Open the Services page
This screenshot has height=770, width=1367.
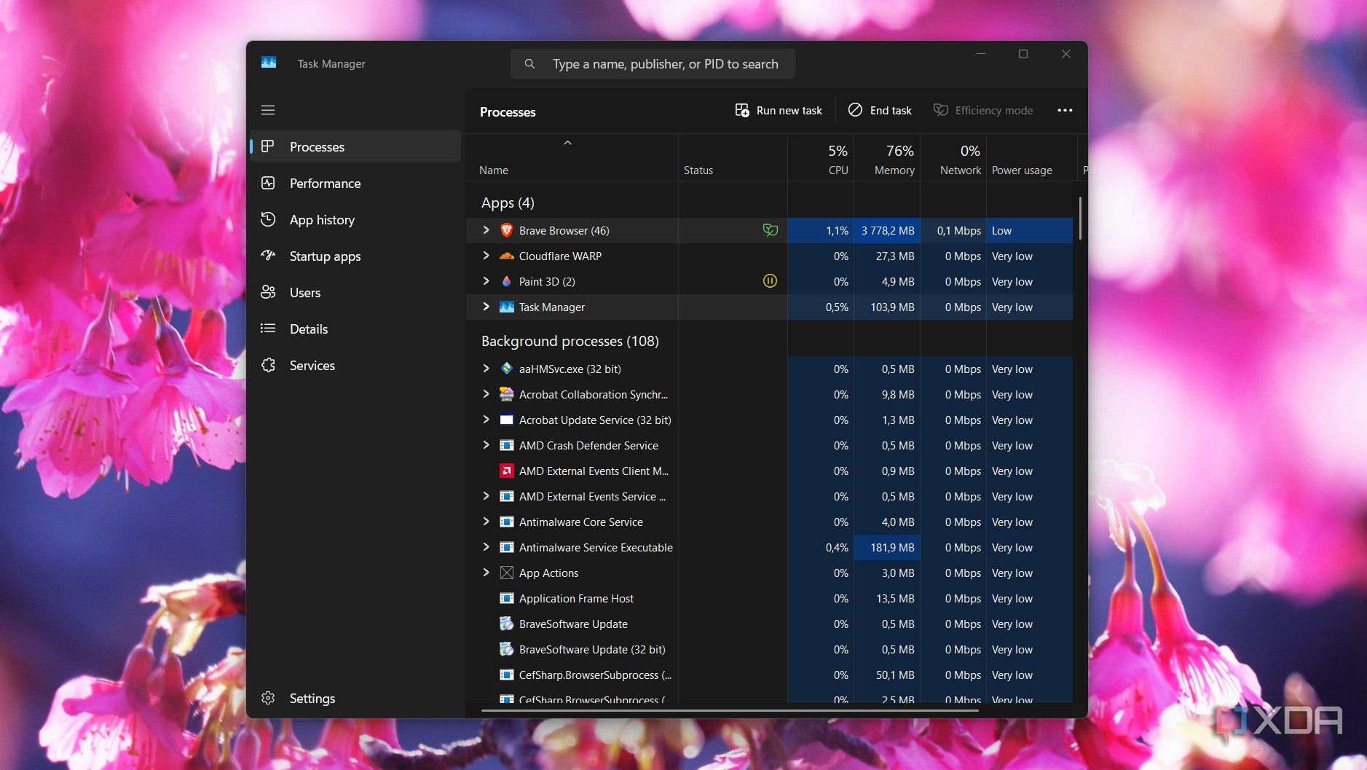(355, 365)
